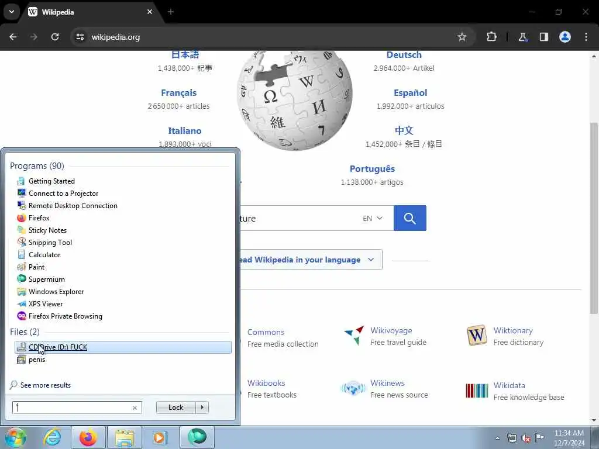The width and height of the screenshot is (599, 449).
Task: Click the Wikinews globe icon
Action: pyautogui.click(x=353, y=389)
